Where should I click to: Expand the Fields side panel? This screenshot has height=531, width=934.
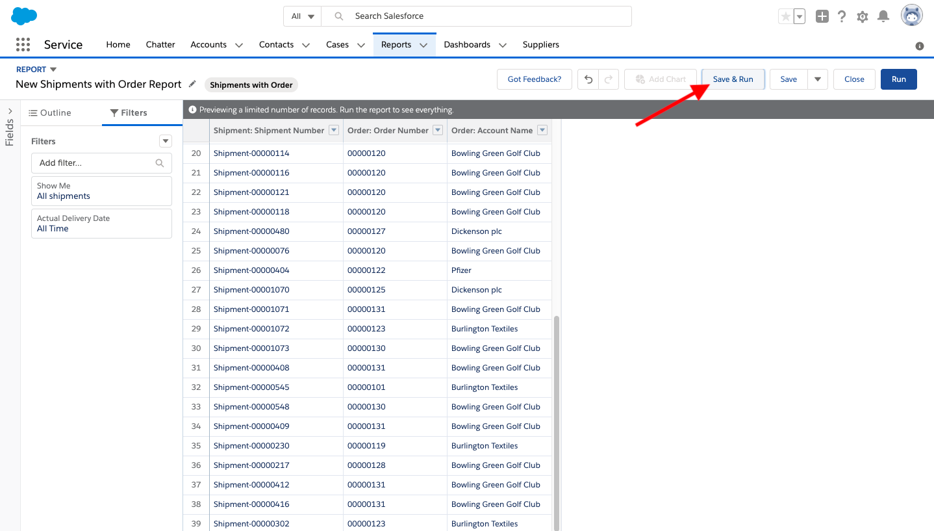click(x=10, y=111)
